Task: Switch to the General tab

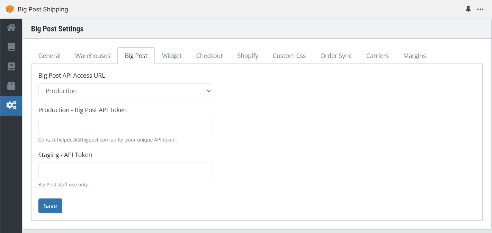Action: 50,56
